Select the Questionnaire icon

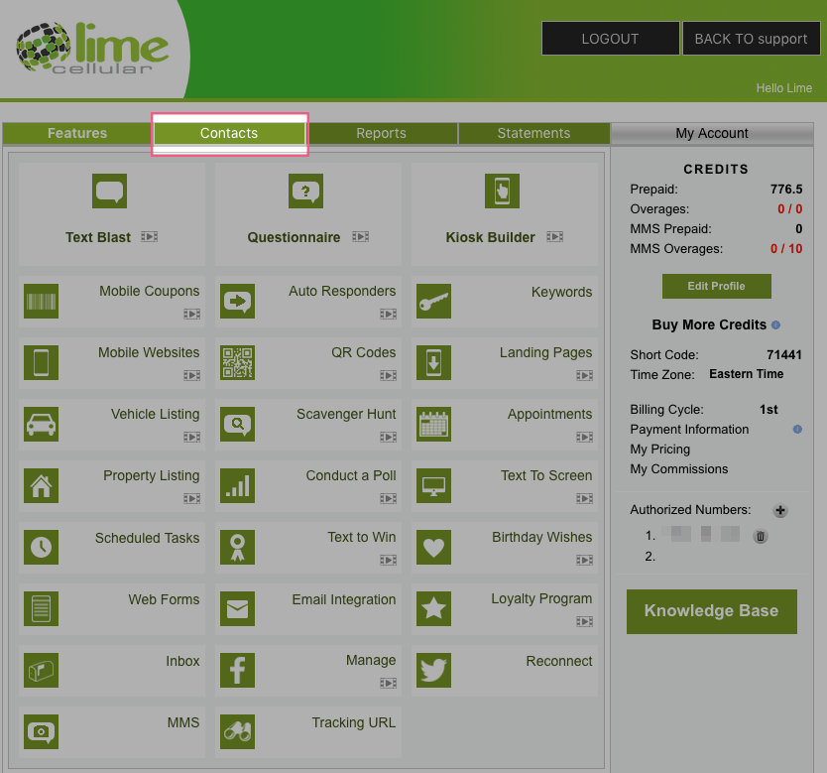point(305,191)
